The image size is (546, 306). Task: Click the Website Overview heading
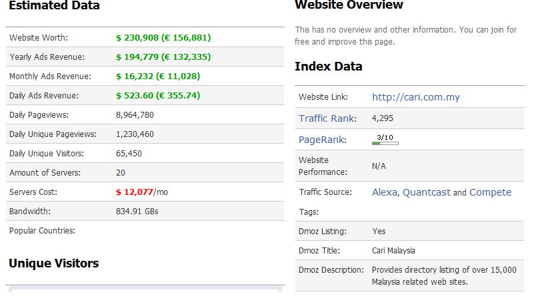click(x=349, y=5)
